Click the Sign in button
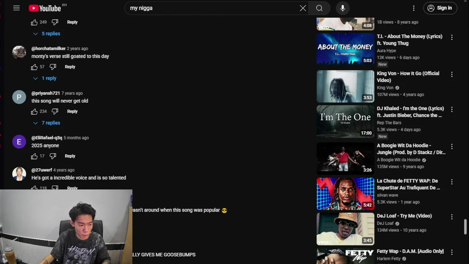469x264 pixels. pos(440,8)
